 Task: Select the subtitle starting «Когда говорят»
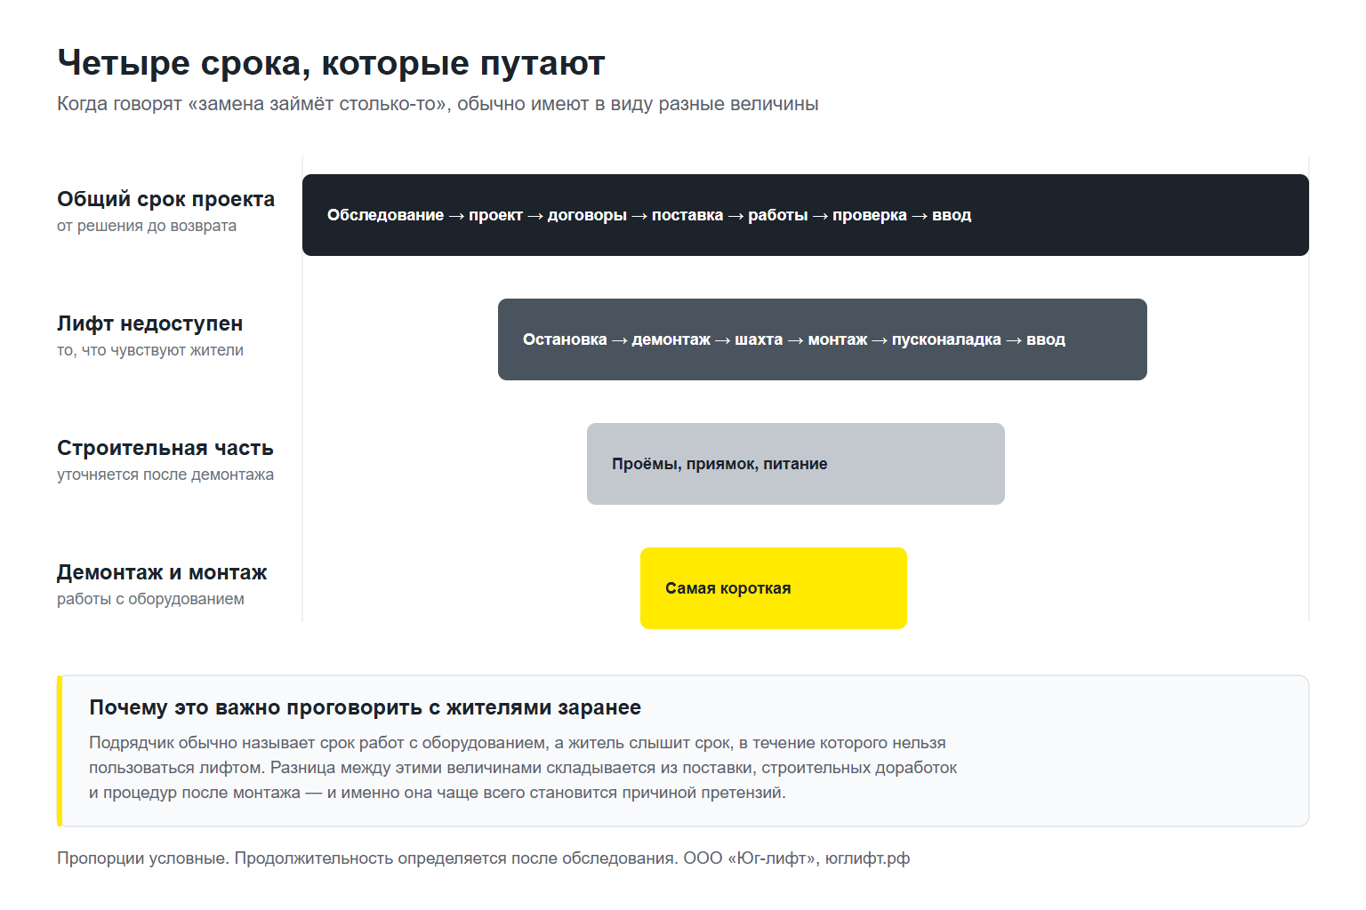pyautogui.click(x=438, y=104)
